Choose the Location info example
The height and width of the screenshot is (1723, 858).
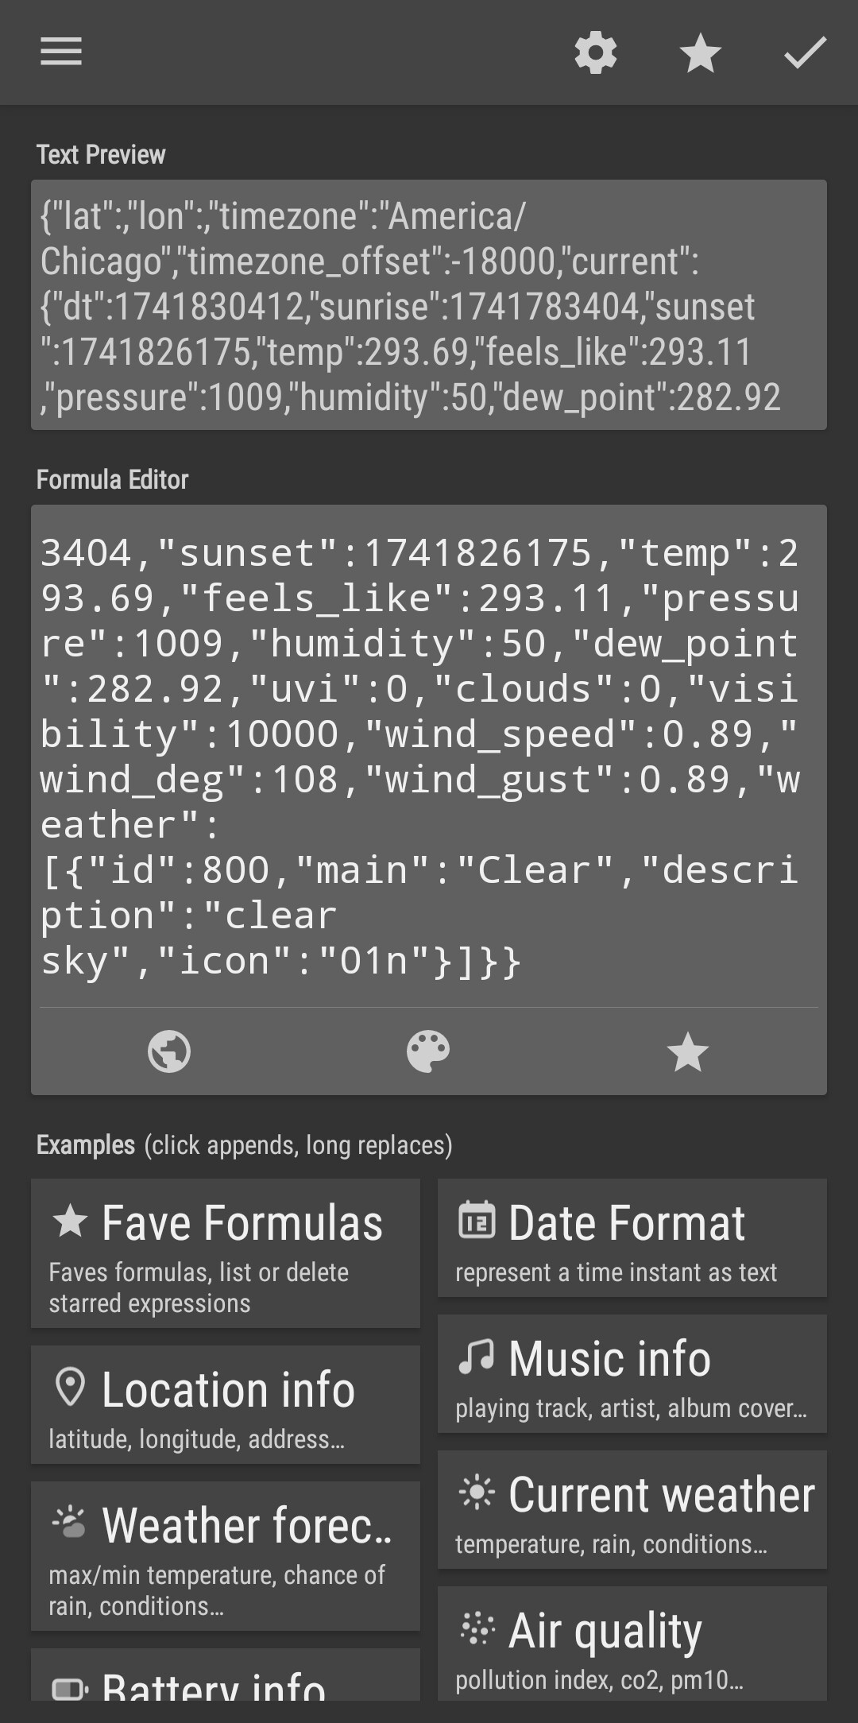(226, 1404)
